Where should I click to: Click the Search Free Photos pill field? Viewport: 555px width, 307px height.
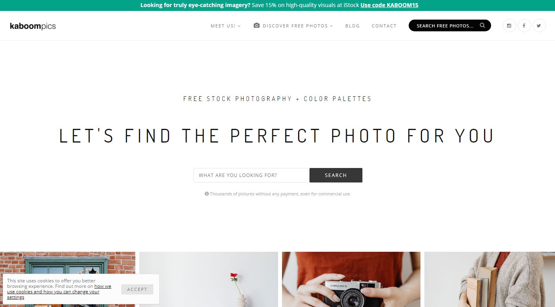[x=450, y=25]
